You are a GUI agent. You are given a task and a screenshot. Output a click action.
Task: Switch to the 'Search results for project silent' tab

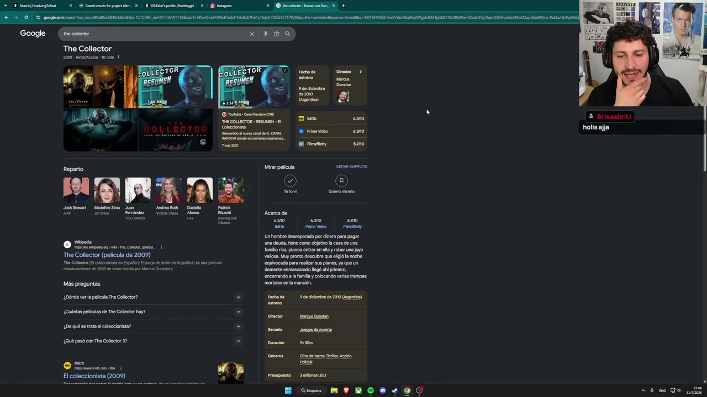click(108, 6)
